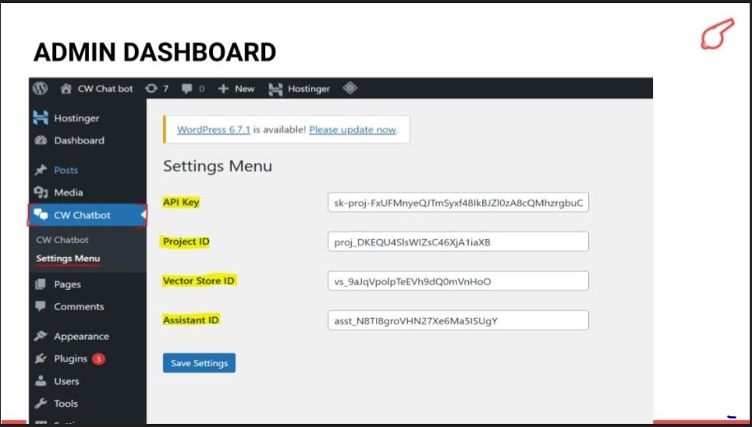The width and height of the screenshot is (752, 427).
Task: Focus the API Key input field
Action: (x=458, y=203)
